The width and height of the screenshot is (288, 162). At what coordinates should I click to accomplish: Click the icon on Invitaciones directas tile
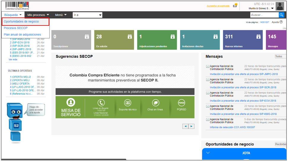click(x=215, y=37)
